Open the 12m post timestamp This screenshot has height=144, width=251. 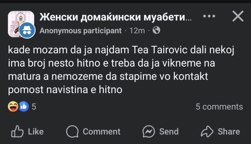coord(137,31)
